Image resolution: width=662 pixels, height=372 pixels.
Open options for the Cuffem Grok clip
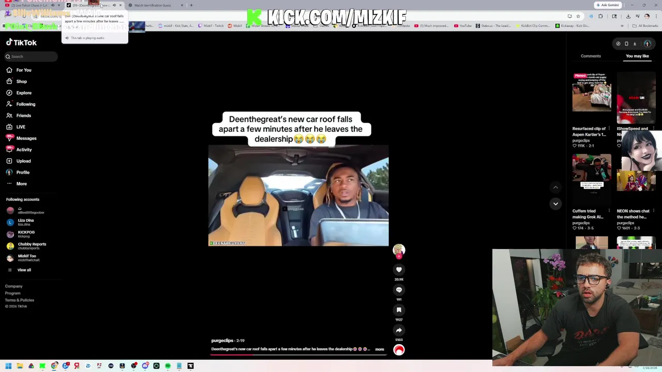609,211
